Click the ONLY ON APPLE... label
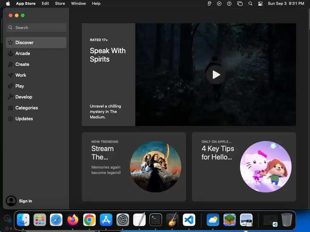The width and height of the screenshot is (310, 232). 216,142
